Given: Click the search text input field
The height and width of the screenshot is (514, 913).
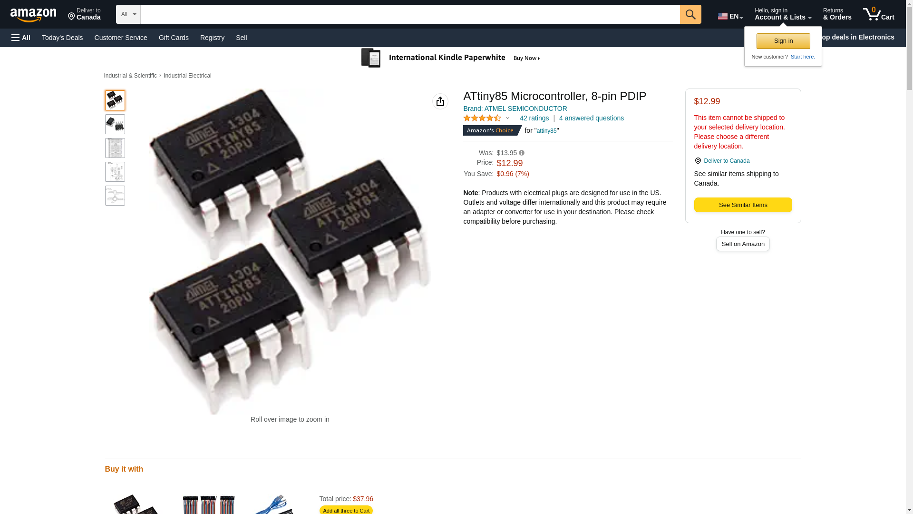Looking at the screenshot, I should [x=410, y=14].
